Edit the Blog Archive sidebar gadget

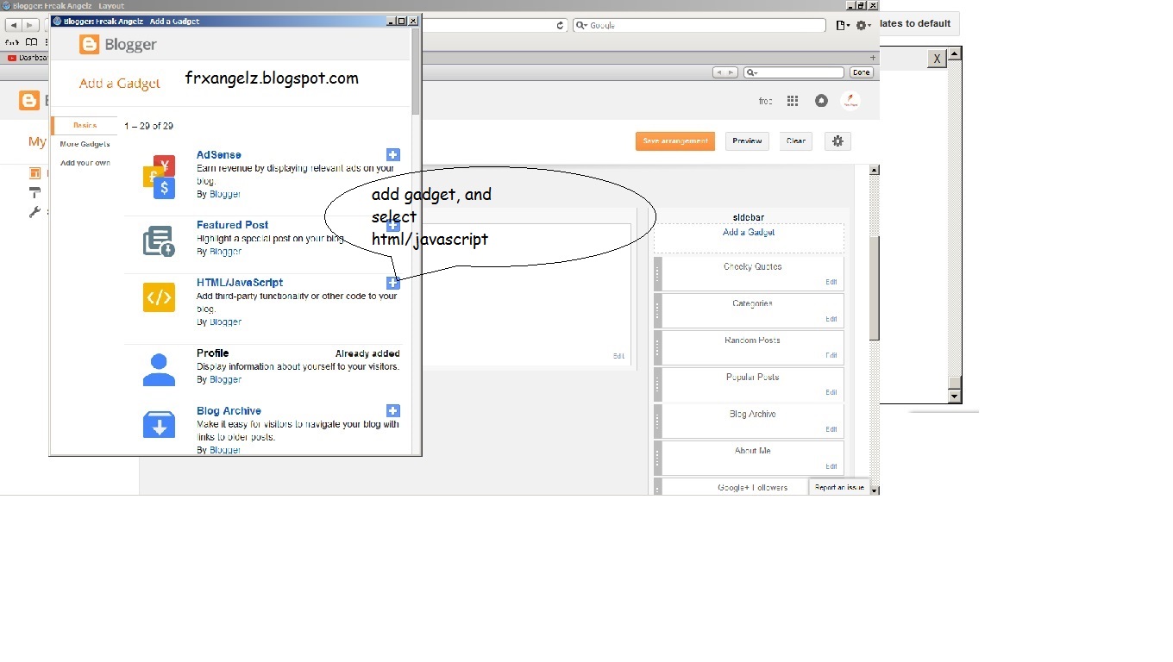831,429
